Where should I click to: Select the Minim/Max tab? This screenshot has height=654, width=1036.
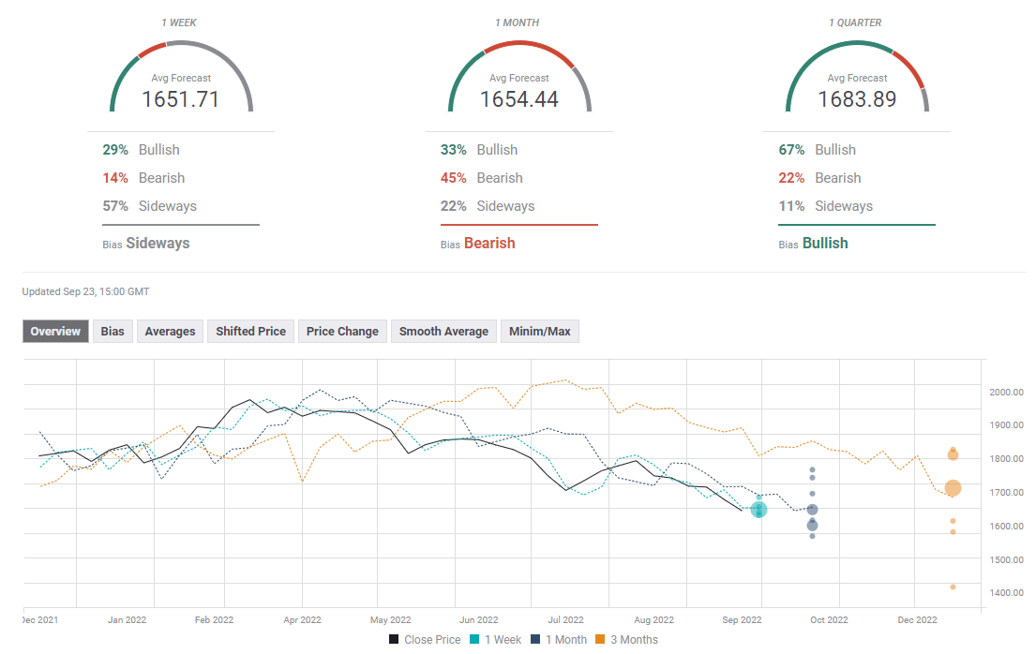[x=540, y=331]
